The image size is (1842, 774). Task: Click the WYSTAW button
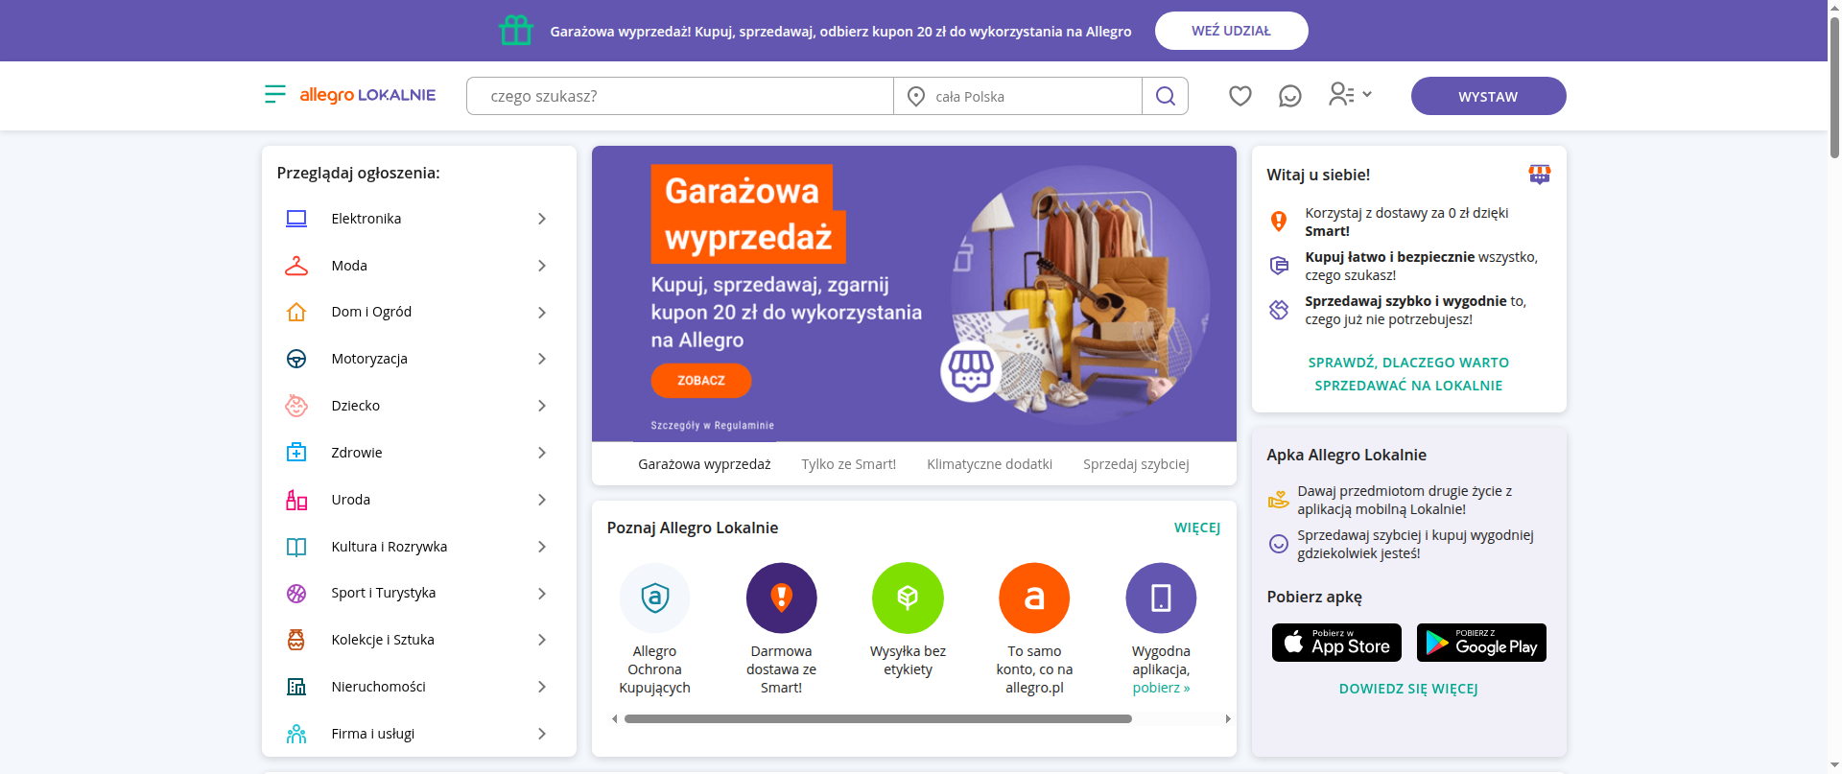[x=1488, y=96]
